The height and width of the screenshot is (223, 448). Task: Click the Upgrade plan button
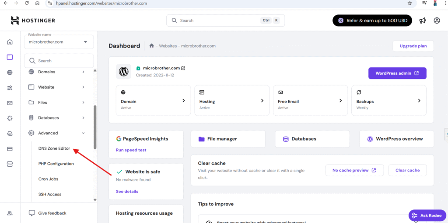(413, 46)
